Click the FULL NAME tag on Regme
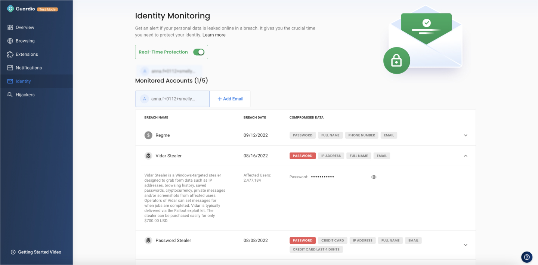Screen dimensions: 538x265 [x=330, y=135]
